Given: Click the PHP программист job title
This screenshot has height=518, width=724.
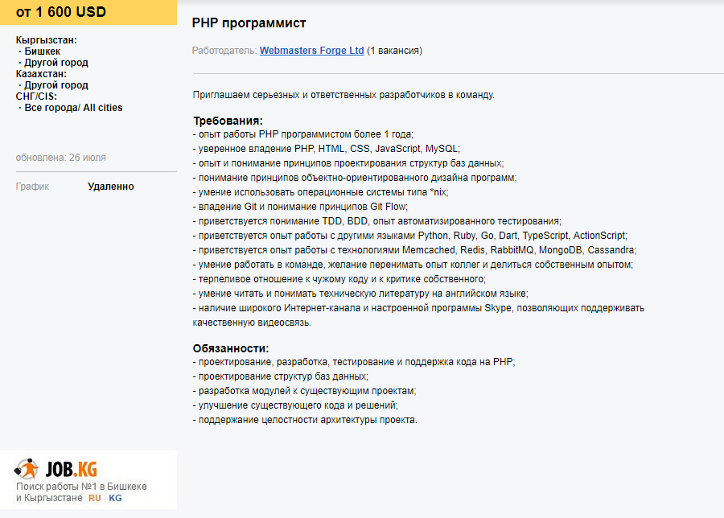Looking at the screenshot, I should click(x=249, y=23).
